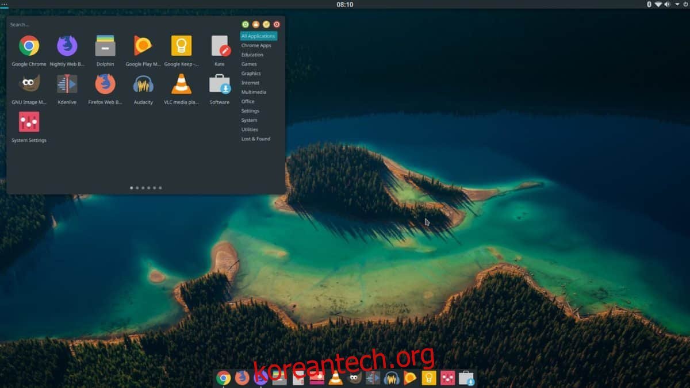Mute audio via the tray volume icon
The height and width of the screenshot is (388, 690).
[x=667, y=4]
